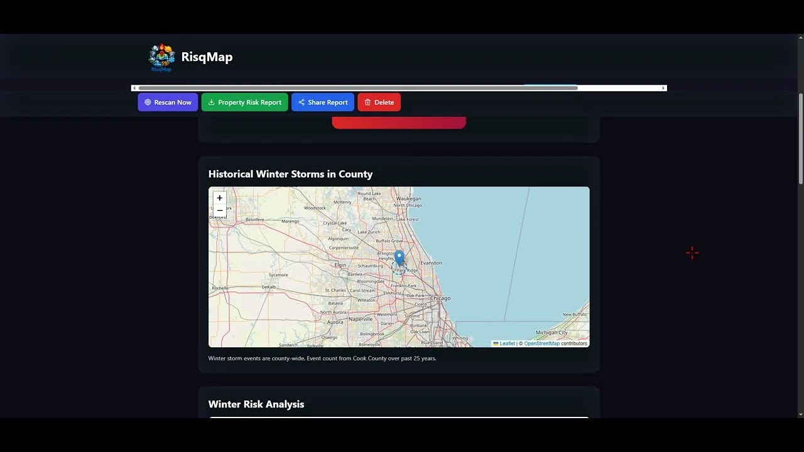The height and width of the screenshot is (452, 804).
Task: Click the zoom in plus control on map
Action: (x=219, y=198)
